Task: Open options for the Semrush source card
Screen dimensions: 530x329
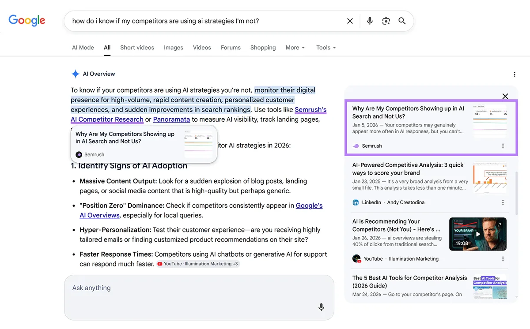Action: pos(503,146)
